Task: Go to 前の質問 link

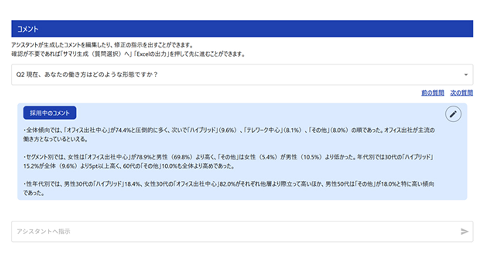Action: (432, 93)
